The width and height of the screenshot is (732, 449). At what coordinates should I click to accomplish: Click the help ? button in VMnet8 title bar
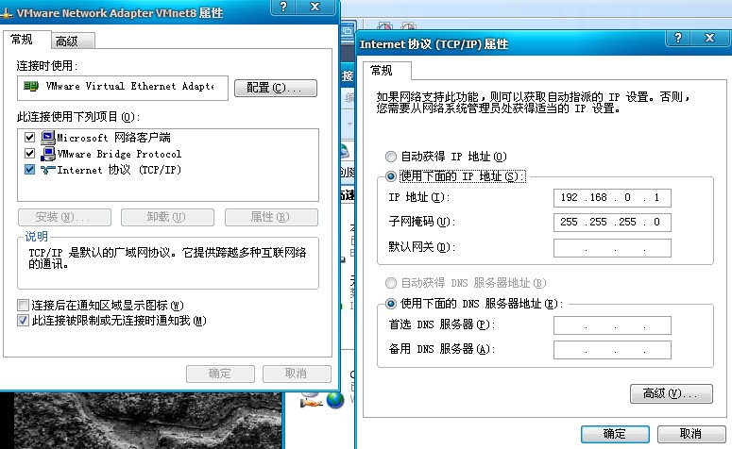tap(284, 7)
